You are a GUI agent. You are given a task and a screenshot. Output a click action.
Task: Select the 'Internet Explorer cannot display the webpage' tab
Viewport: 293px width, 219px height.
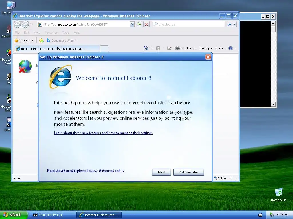coord(57,48)
